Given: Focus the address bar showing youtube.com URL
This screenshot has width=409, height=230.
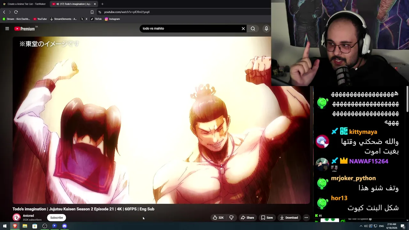Looking at the screenshot, I should coord(184,12).
